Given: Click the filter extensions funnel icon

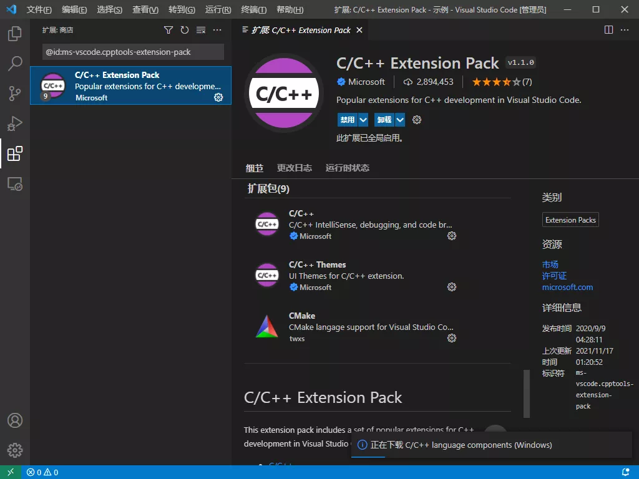Looking at the screenshot, I should click(x=168, y=30).
